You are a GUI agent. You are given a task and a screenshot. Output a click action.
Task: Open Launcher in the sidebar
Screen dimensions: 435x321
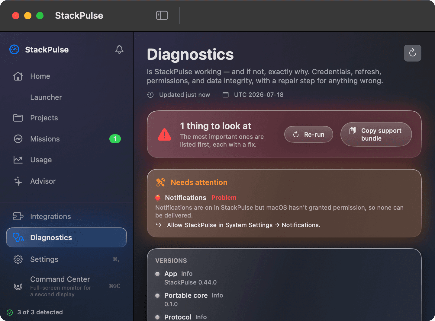(66, 97)
